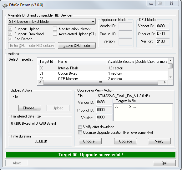Screen dimensions: 182x170
Task: Click the Available Sectors column header
Action: pos(137,62)
